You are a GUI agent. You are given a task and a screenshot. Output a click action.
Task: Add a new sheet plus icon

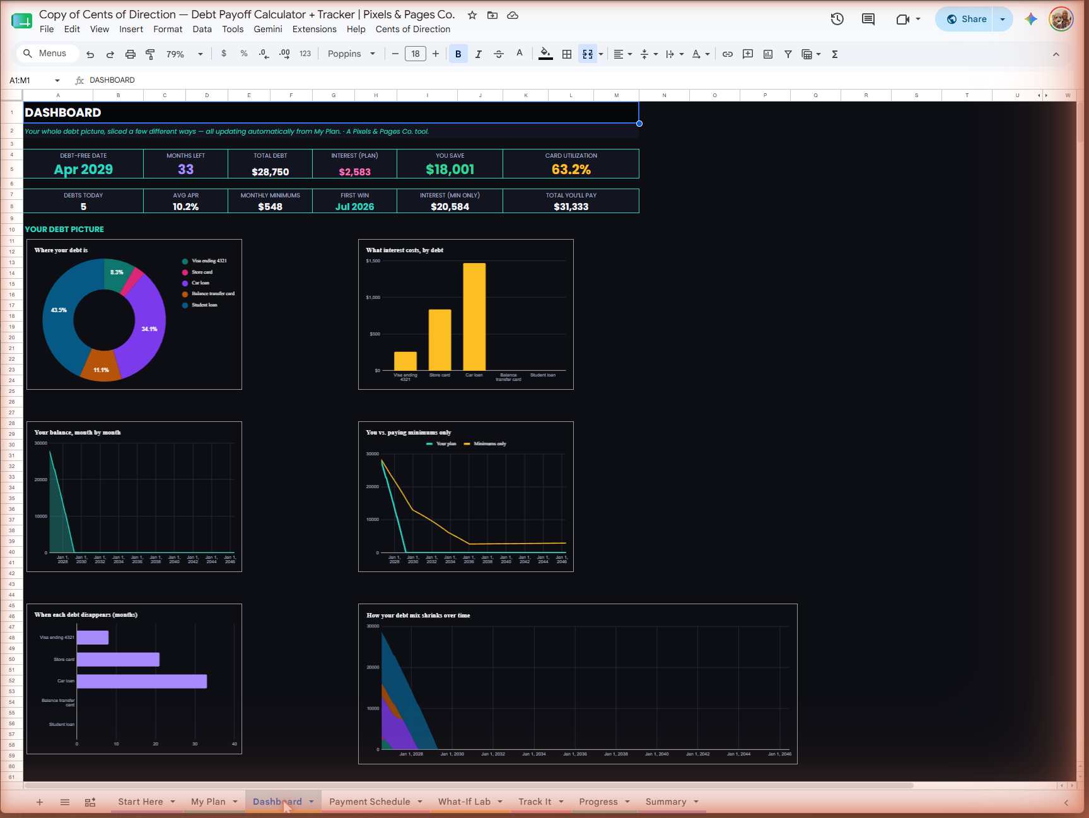click(40, 802)
